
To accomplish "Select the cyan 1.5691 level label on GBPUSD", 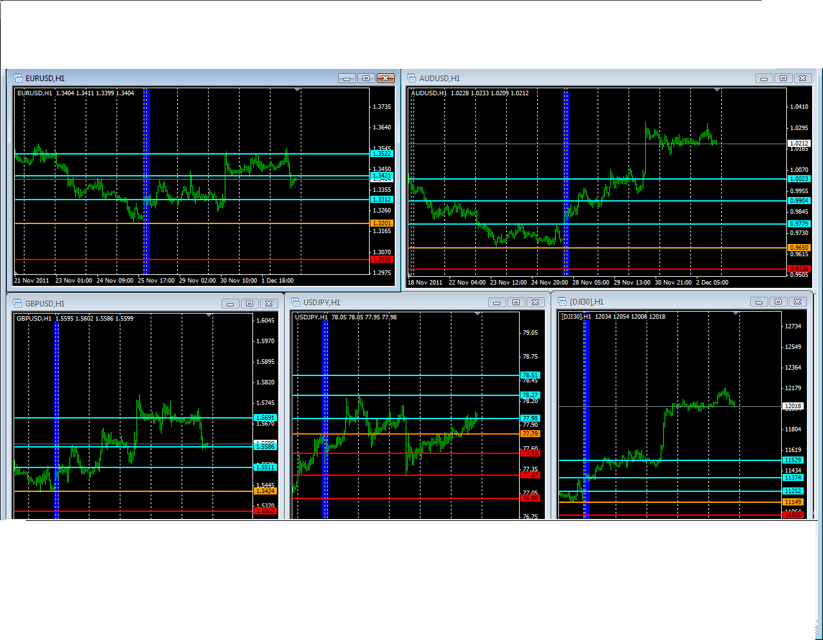I will coord(265,418).
